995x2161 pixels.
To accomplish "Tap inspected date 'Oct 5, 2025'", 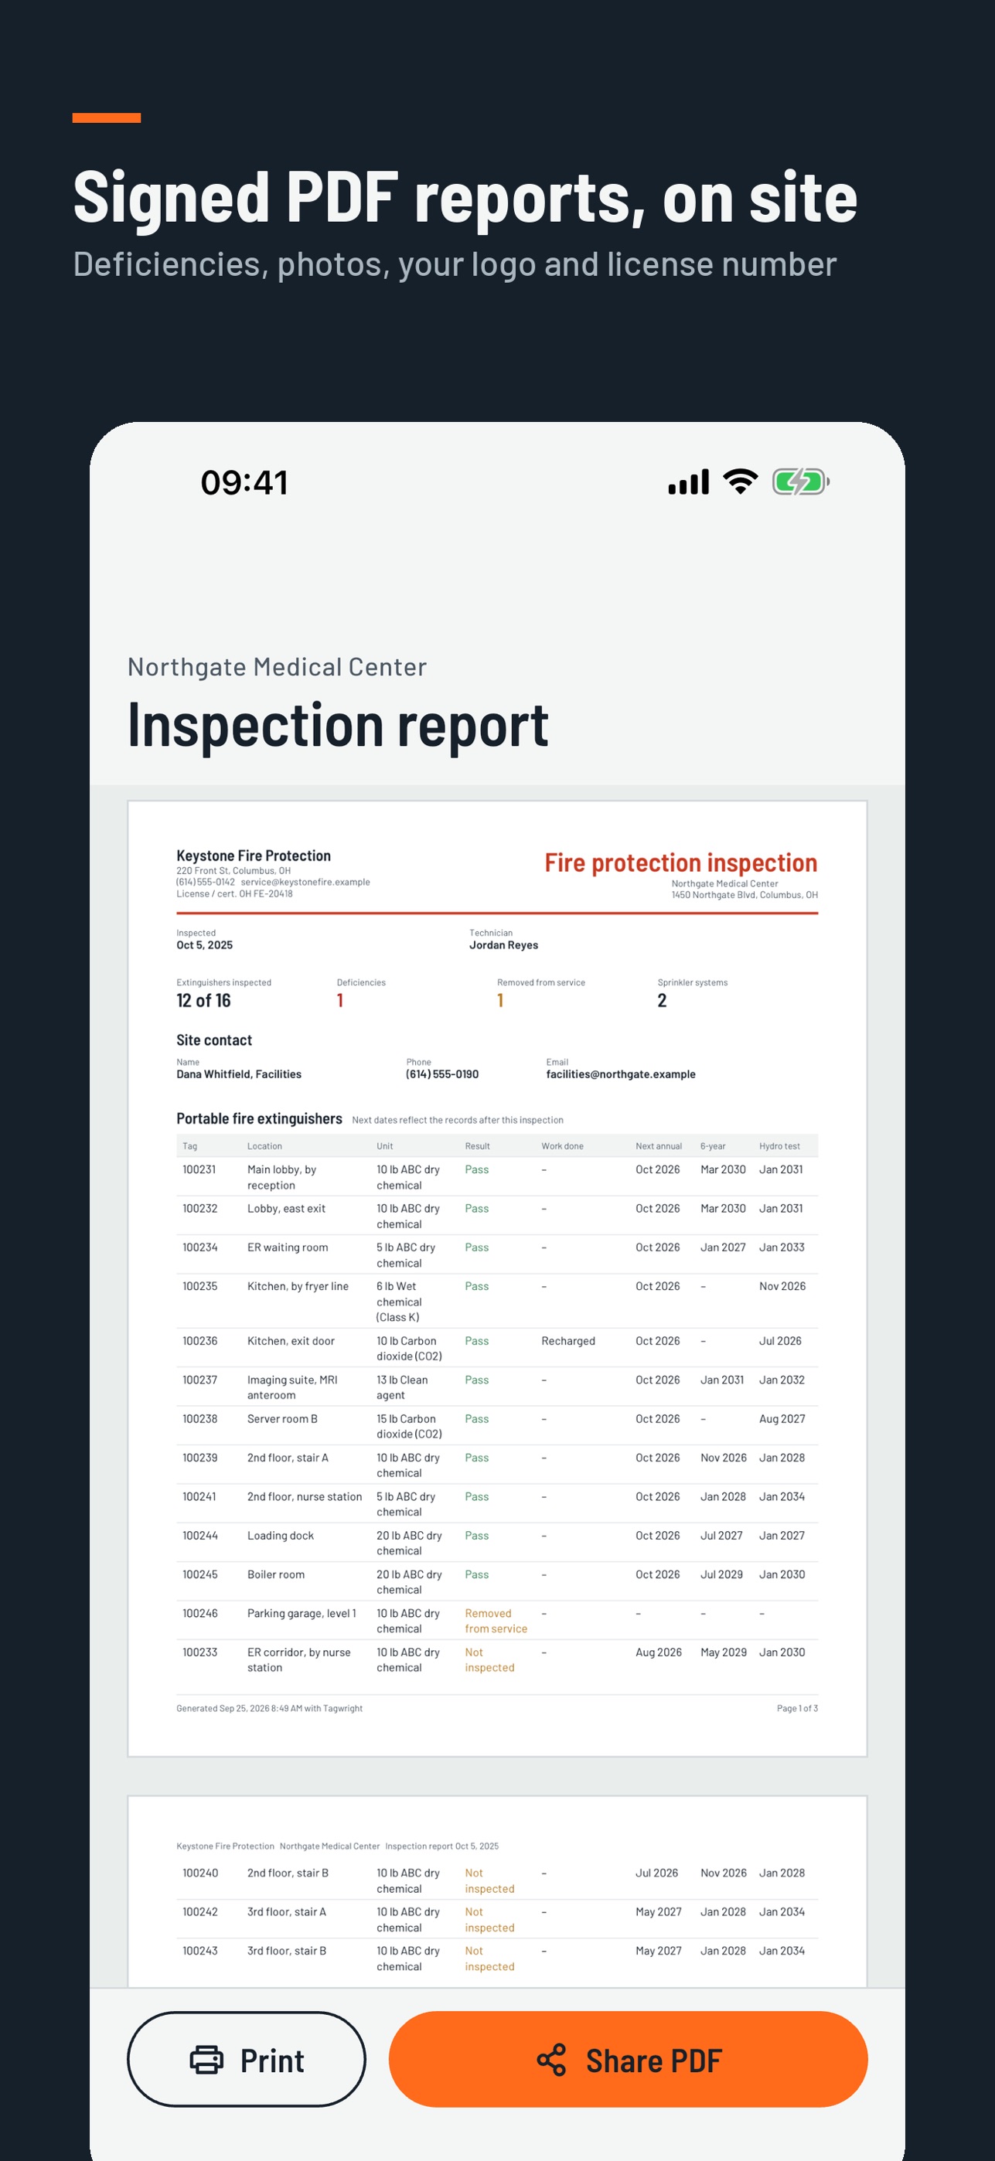I will pyautogui.click(x=205, y=944).
